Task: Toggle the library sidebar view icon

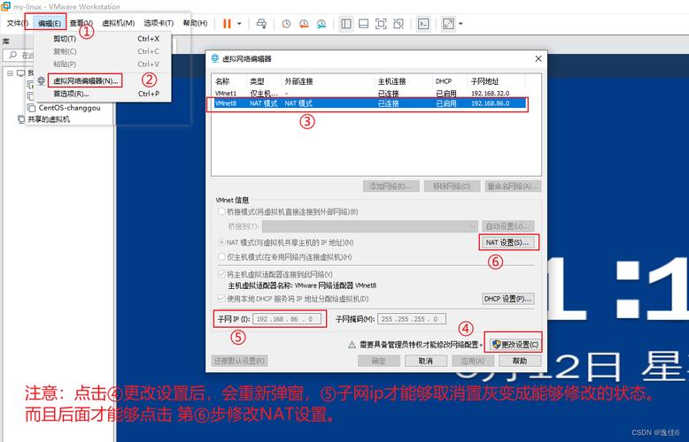Action: (x=346, y=24)
